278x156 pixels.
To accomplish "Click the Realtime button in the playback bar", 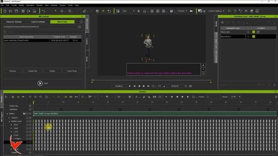I will [119, 86].
